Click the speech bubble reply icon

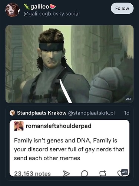click(85, 173)
